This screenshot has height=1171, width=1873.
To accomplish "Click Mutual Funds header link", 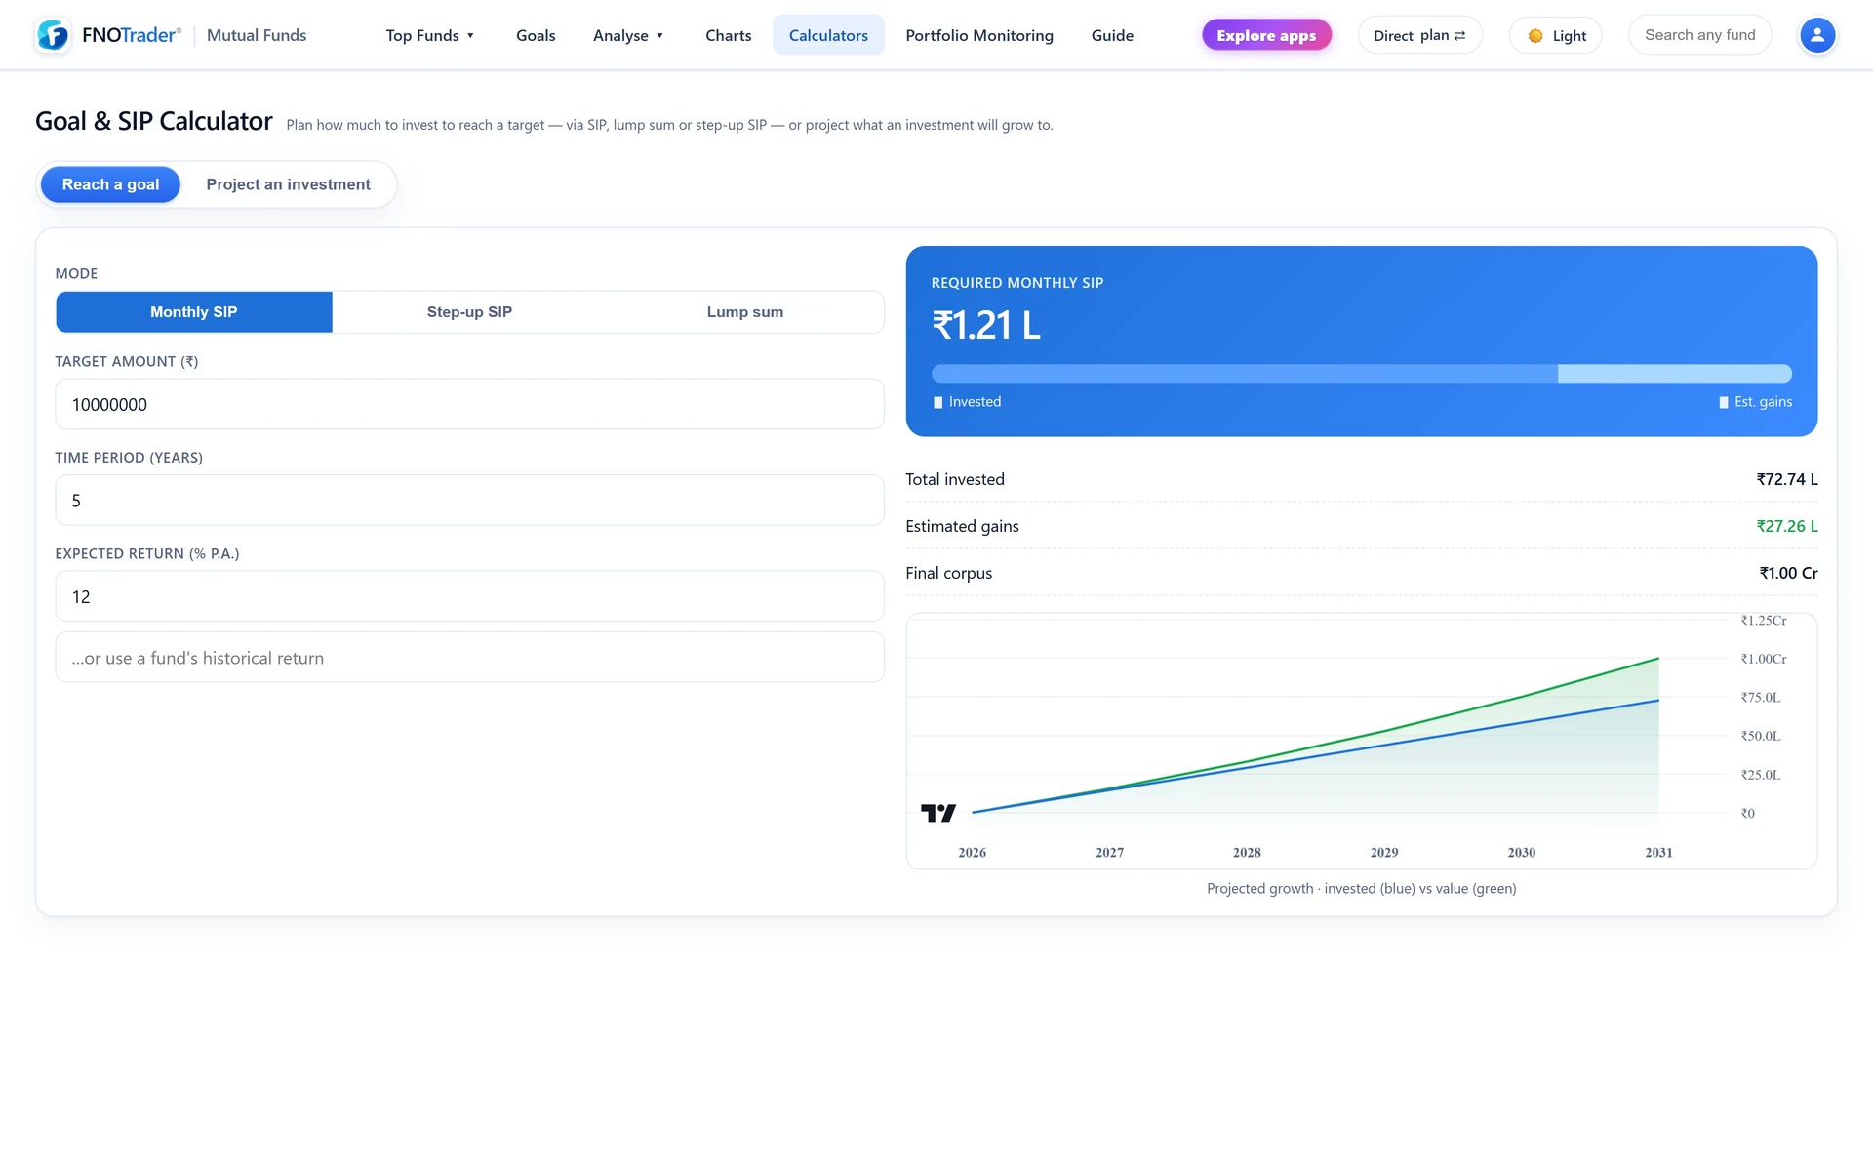I will point(257,35).
